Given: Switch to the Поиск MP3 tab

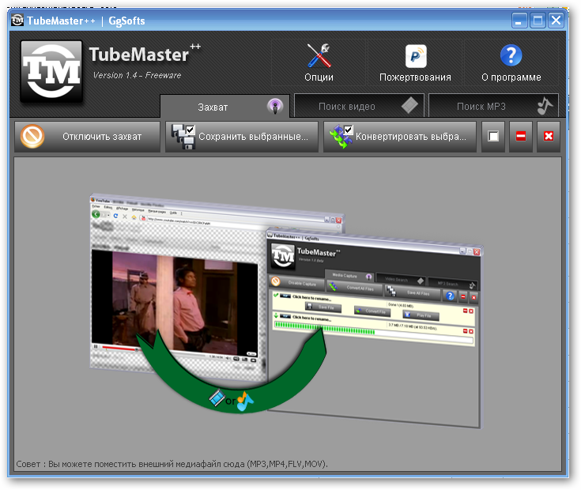Looking at the screenshot, I should (493, 106).
